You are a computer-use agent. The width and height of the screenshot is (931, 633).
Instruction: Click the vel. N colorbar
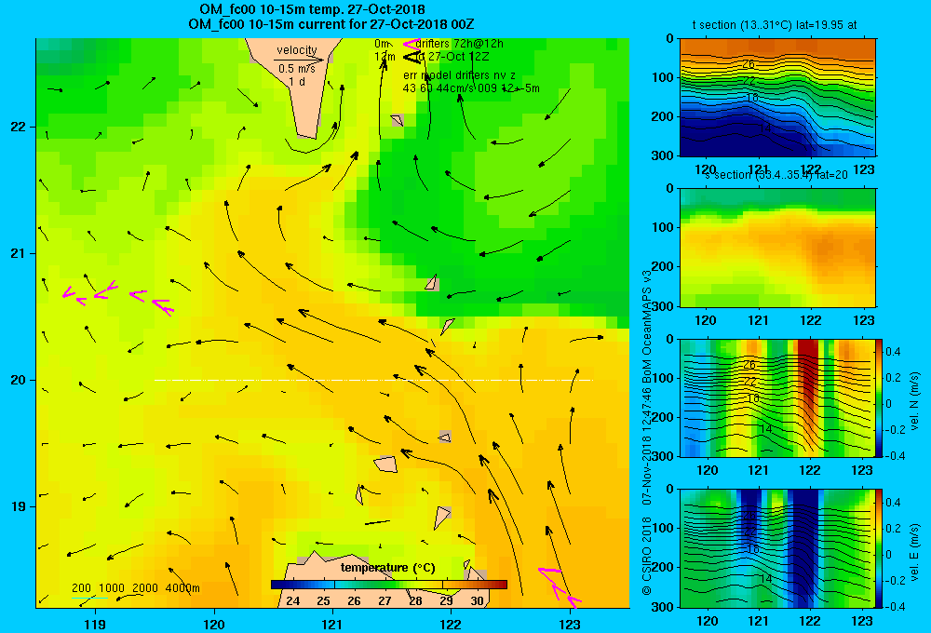pyautogui.click(x=879, y=397)
